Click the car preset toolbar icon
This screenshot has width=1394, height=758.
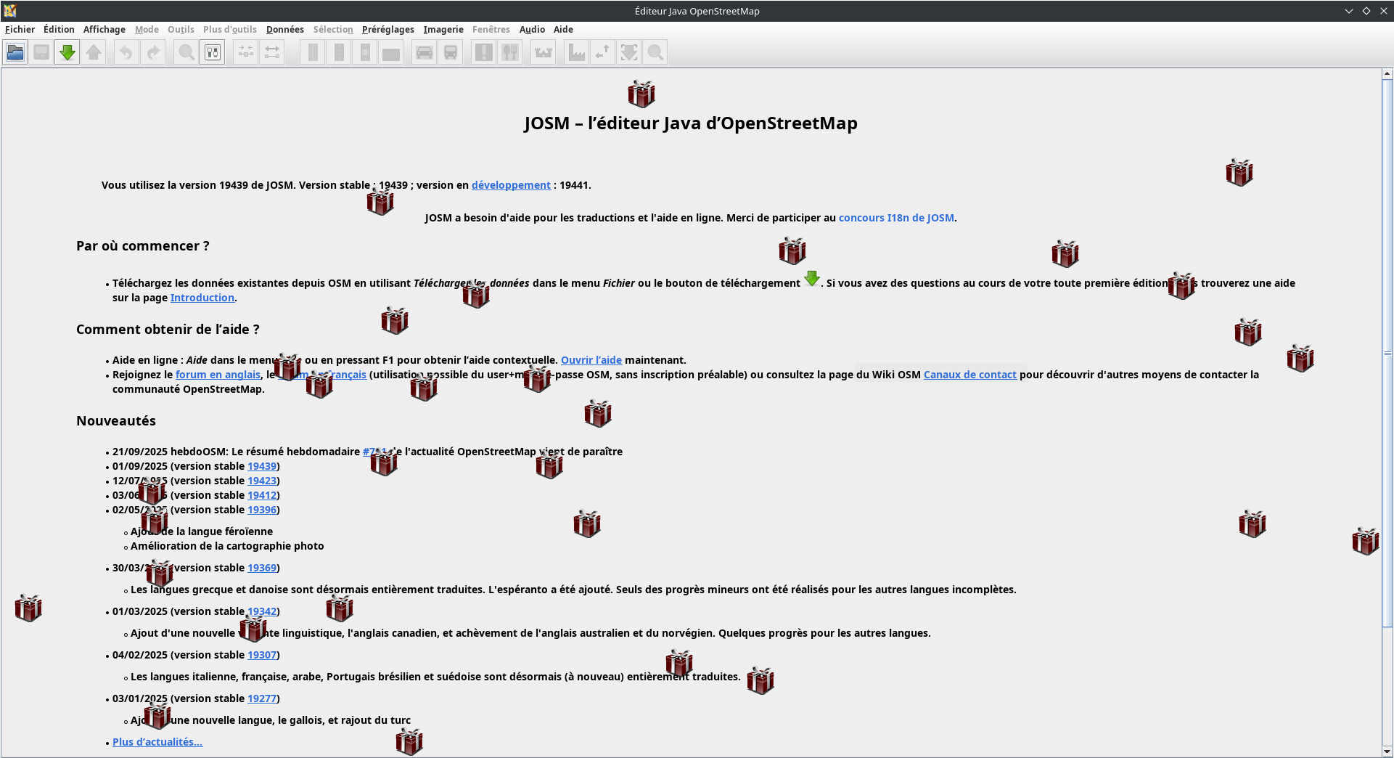[425, 52]
